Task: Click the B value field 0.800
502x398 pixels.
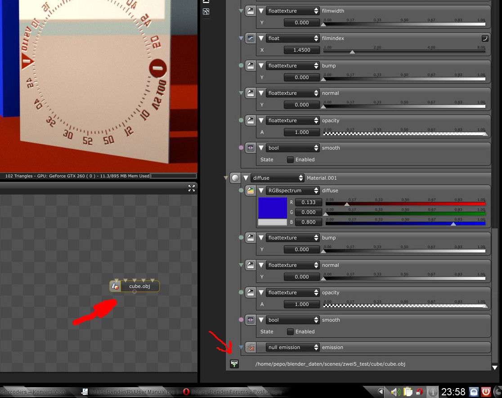Action: click(x=308, y=222)
